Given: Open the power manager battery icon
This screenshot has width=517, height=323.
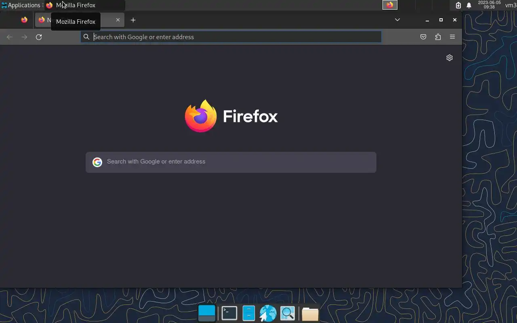Looking at the screenshot, I should 458,5.
